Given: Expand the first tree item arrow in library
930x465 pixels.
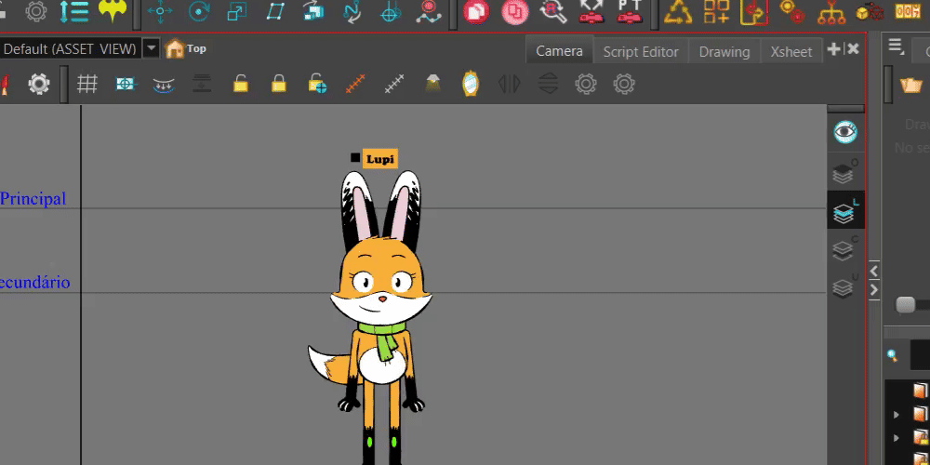Looking at the screenshot, I should click(x=897, y=414).
